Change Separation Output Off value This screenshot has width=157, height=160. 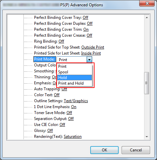tap(71, 119)
